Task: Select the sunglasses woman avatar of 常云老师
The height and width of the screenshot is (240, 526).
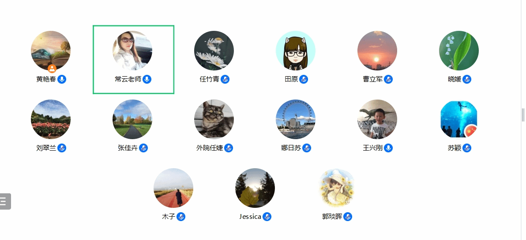Action: coord(132,51)
